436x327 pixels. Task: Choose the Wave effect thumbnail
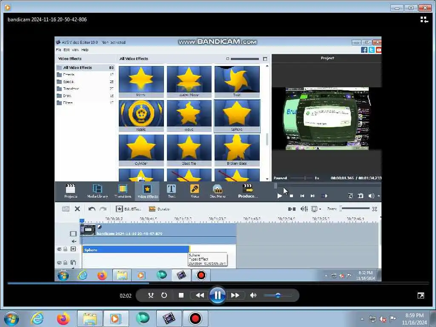(x=189, y=116)
